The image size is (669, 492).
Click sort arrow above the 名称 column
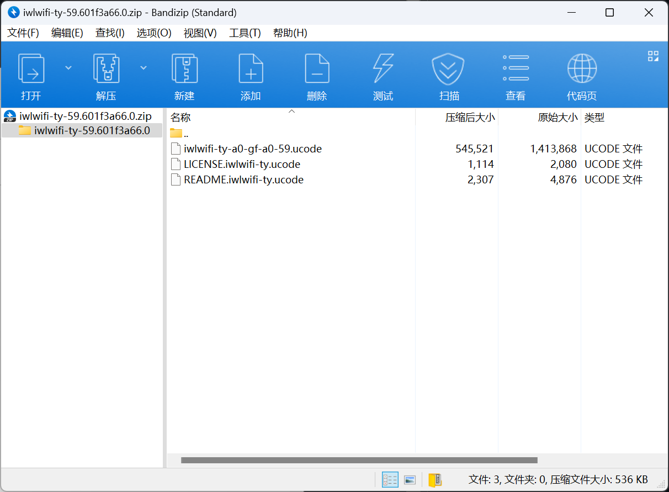pyautogui.click(x=292, y=111)
